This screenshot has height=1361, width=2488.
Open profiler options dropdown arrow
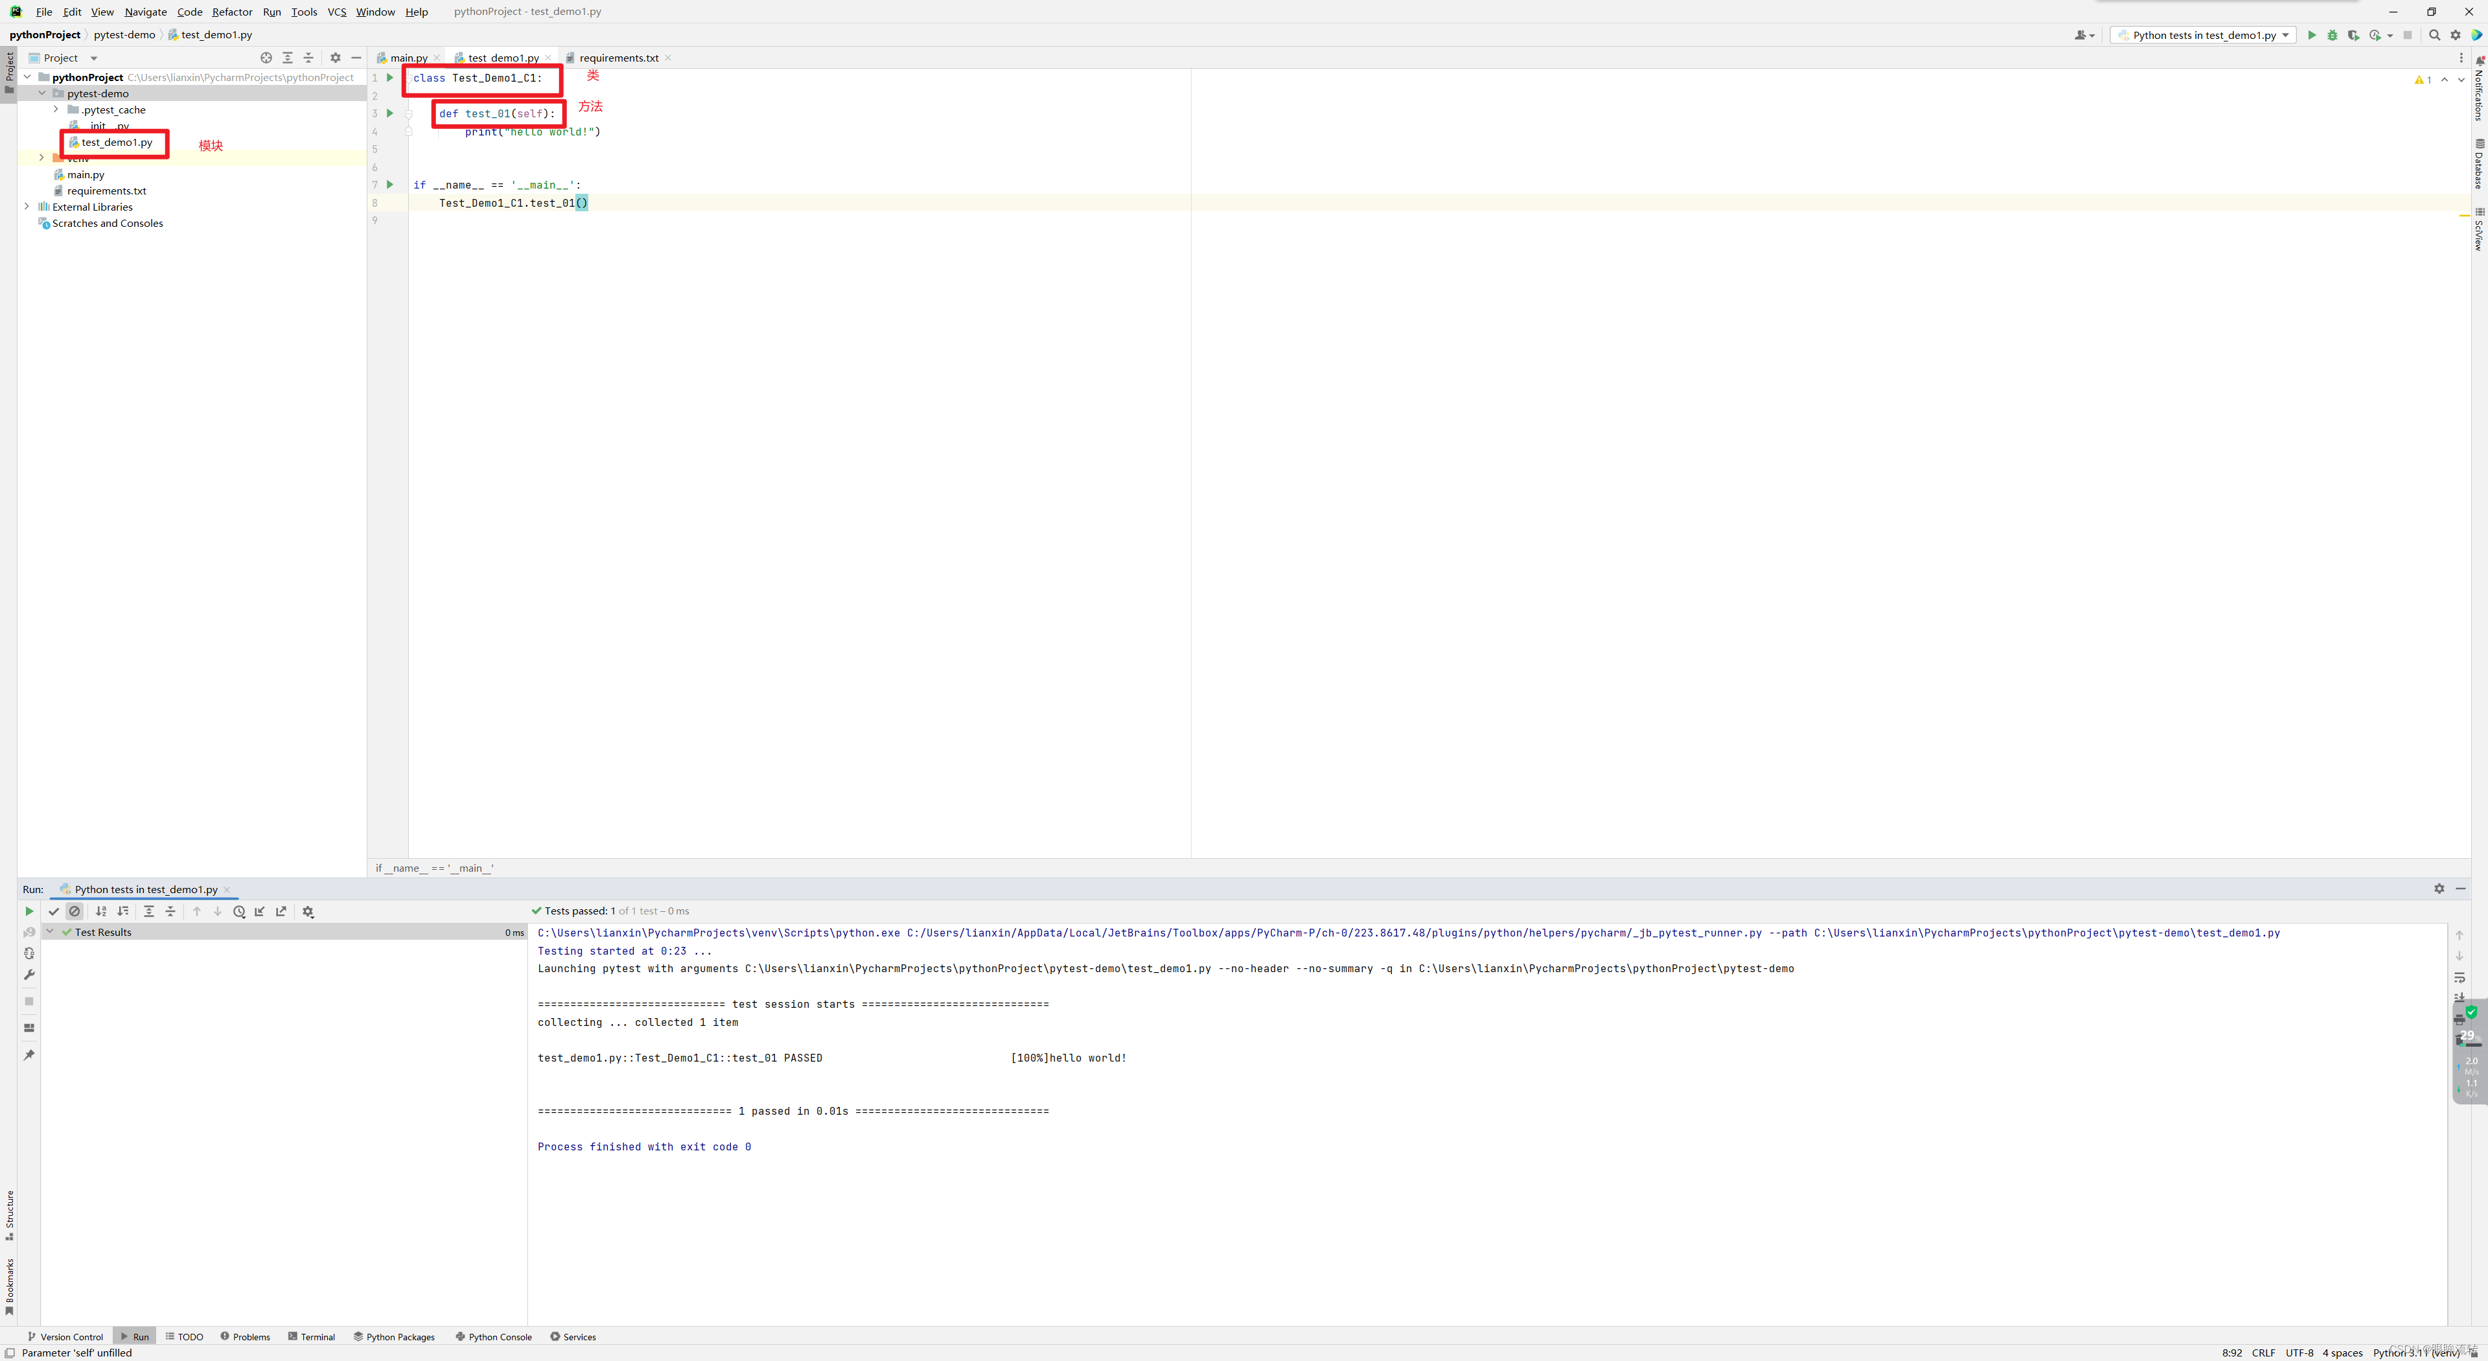pos(2390,36)
